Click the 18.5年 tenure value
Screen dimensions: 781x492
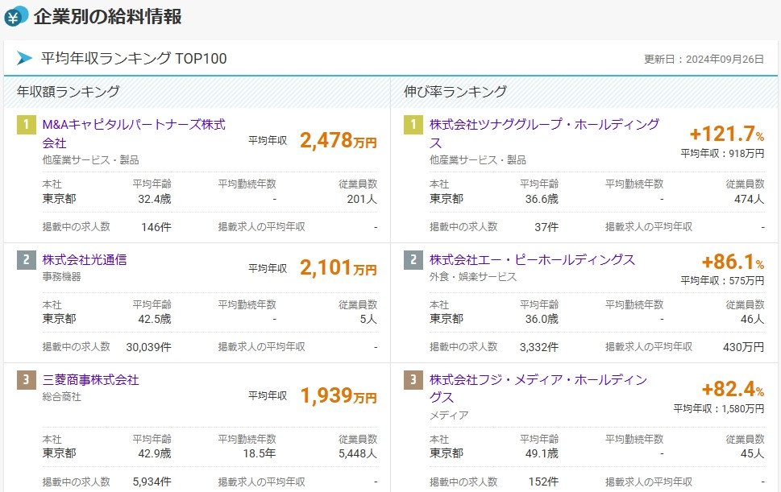[x=260, y=453]
